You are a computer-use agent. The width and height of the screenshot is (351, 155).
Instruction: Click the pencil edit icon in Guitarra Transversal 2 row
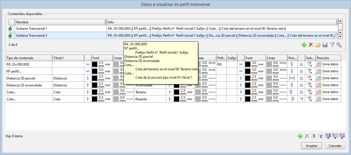335,35
